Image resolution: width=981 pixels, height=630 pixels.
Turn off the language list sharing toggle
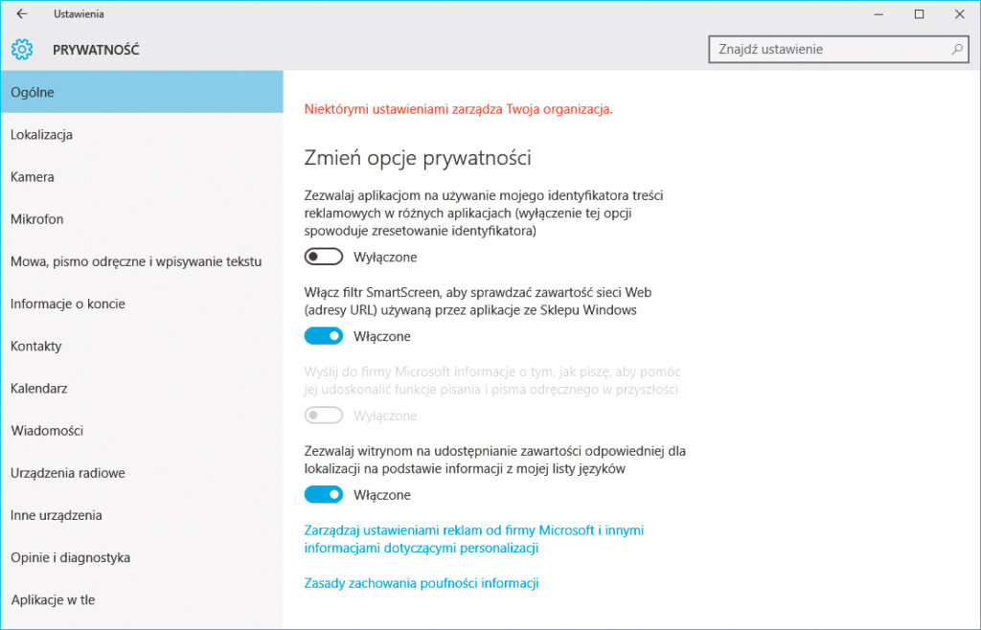coord(323,493)
